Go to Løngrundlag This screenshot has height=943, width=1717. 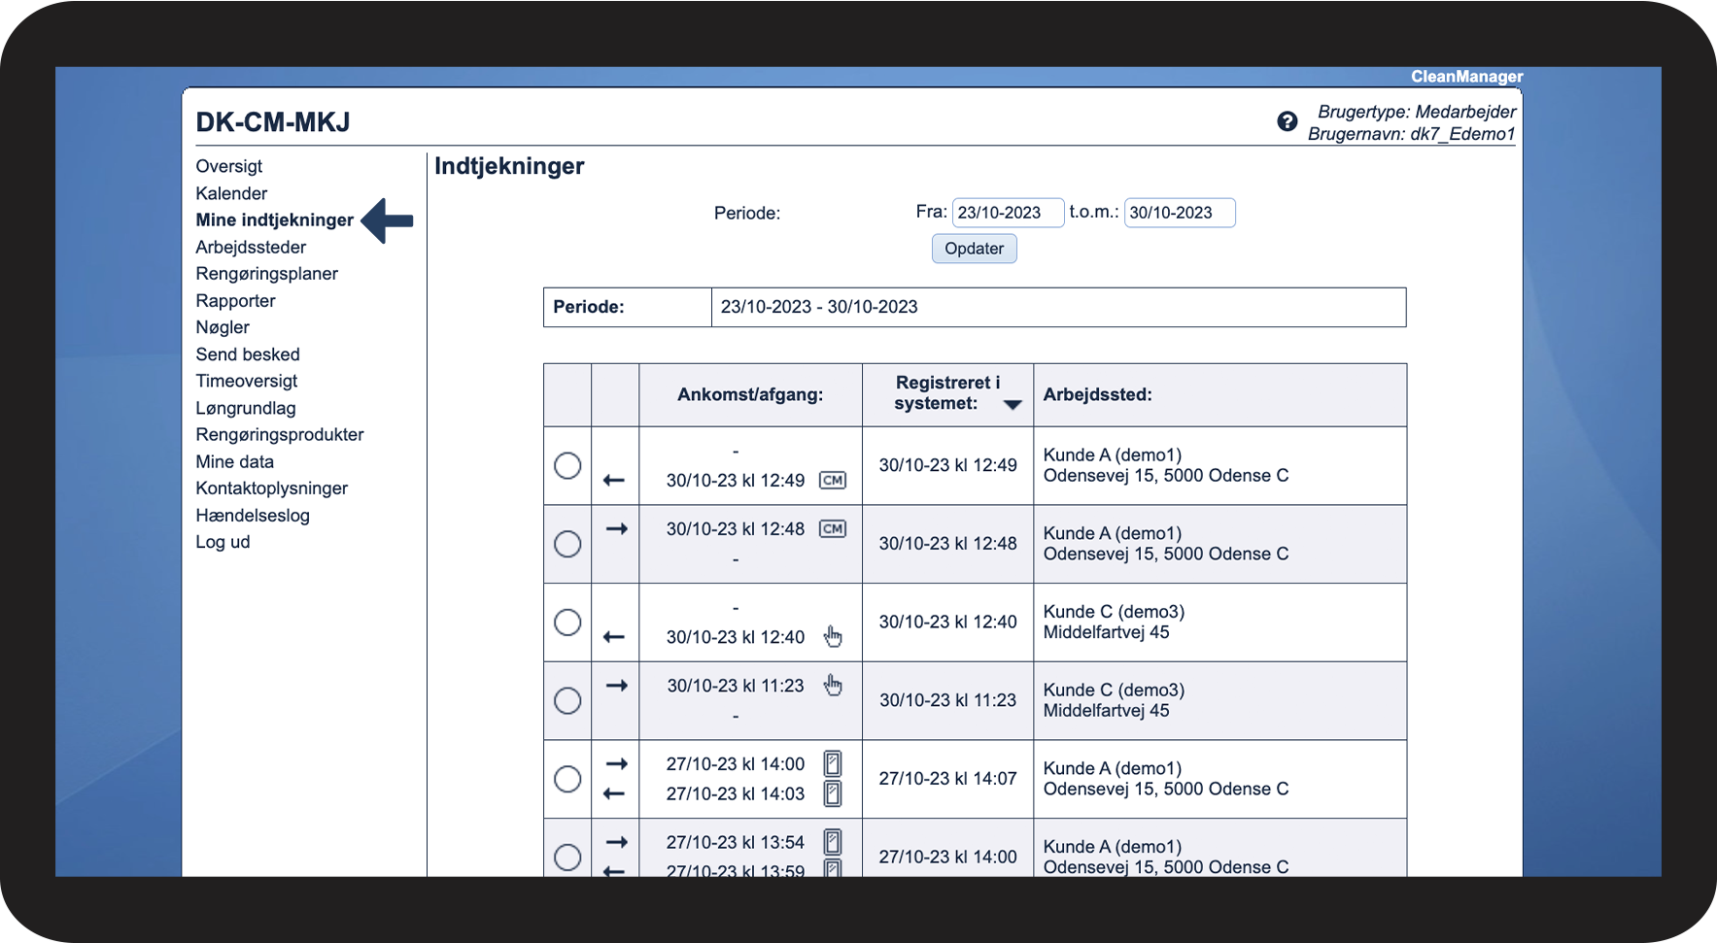[246, 408]
